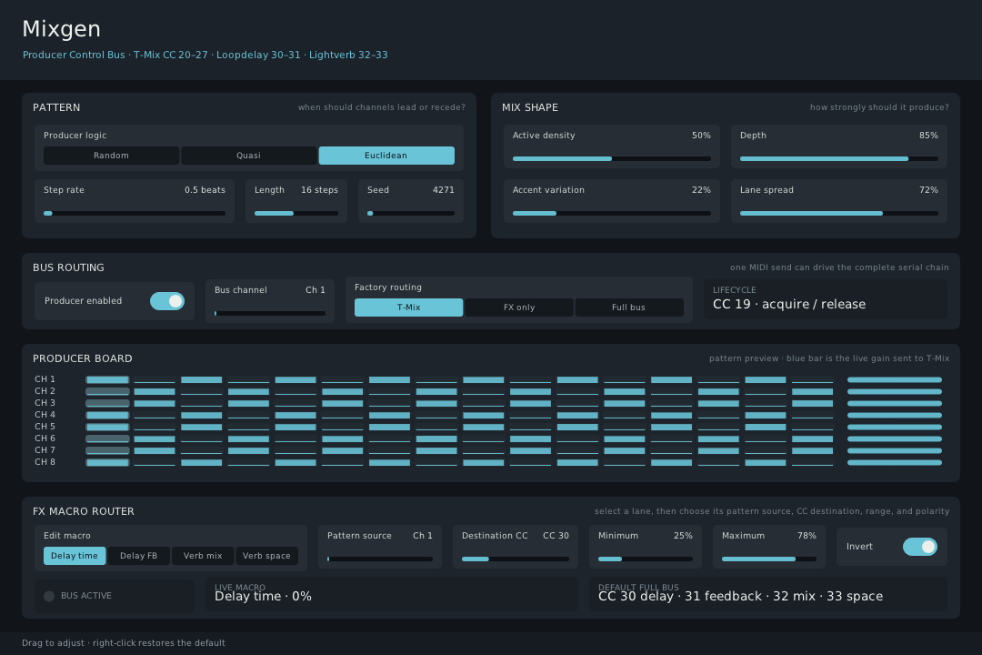Edit the Delay time macro
Image resolution: width=982 pixels, height=655 pixels.
(75, 556)
